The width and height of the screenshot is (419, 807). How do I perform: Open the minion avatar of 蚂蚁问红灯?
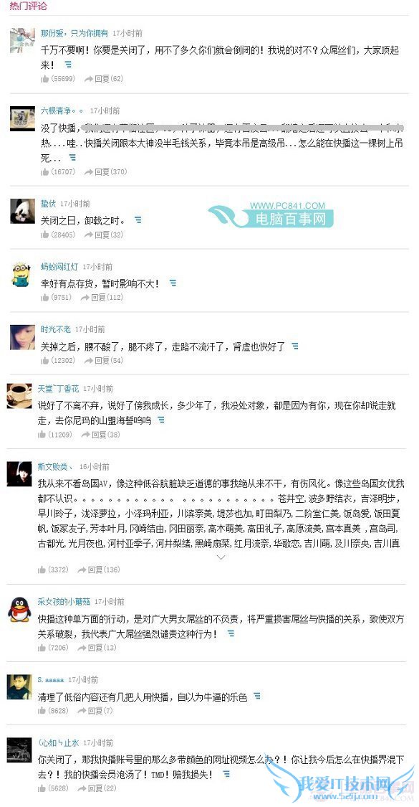(21, 274)
